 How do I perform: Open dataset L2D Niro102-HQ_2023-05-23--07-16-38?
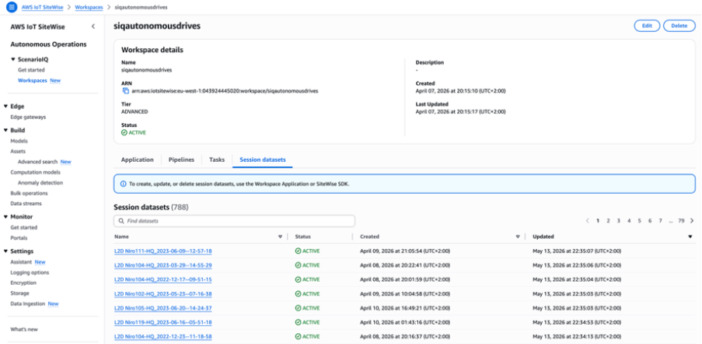tap(163, 294)
